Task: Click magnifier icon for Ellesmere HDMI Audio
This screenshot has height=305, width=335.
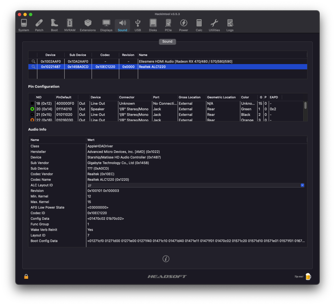Action: [33, 61]
